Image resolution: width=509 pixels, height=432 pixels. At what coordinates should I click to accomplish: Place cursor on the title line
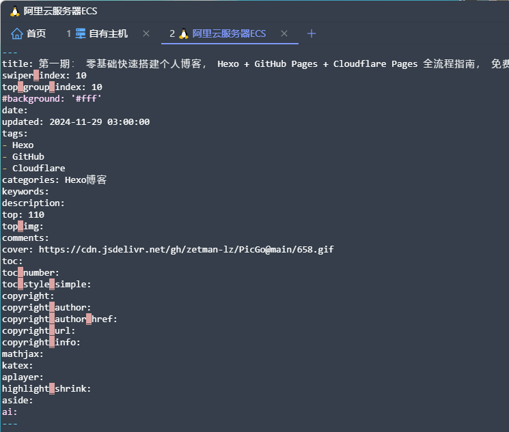pos(255,64)
